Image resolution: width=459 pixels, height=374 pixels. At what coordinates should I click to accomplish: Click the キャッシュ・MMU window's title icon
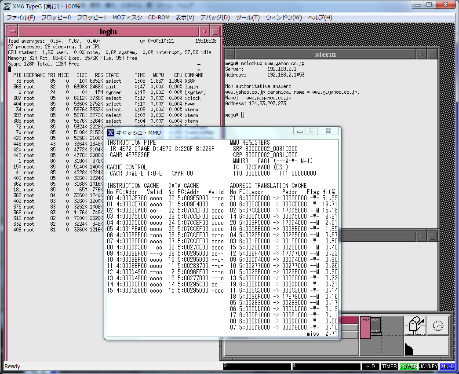click(x=111, y=132)
